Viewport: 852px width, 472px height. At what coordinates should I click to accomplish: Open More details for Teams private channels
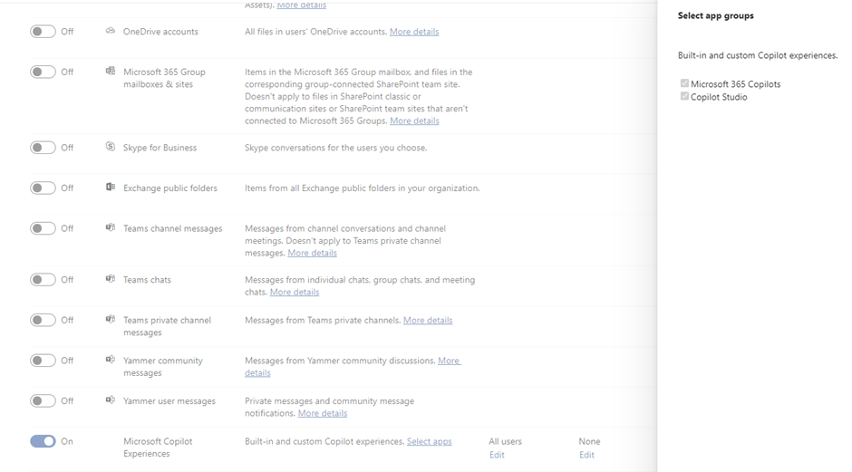pos(428,320)
